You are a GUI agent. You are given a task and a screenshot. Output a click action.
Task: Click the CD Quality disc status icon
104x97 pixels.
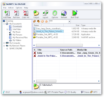[66, 92]
